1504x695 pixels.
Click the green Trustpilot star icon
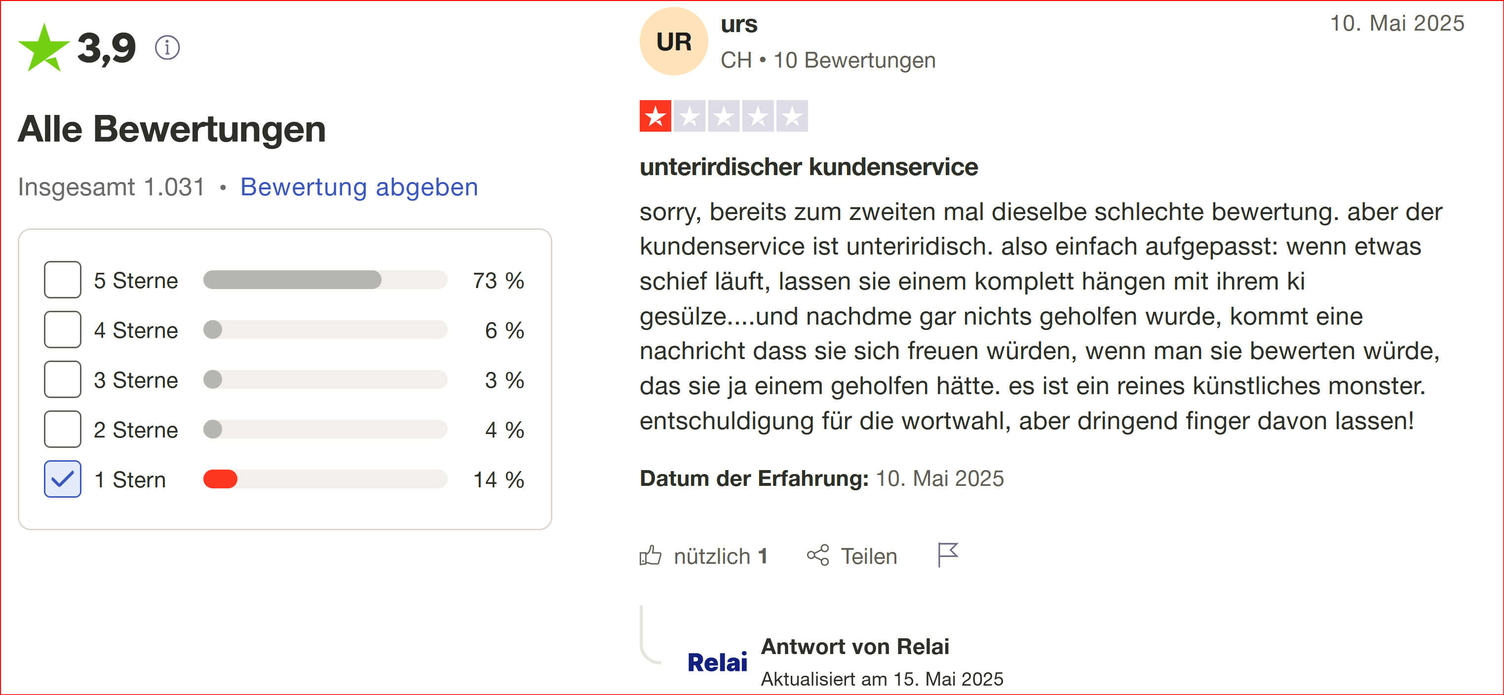coord(44,48)
